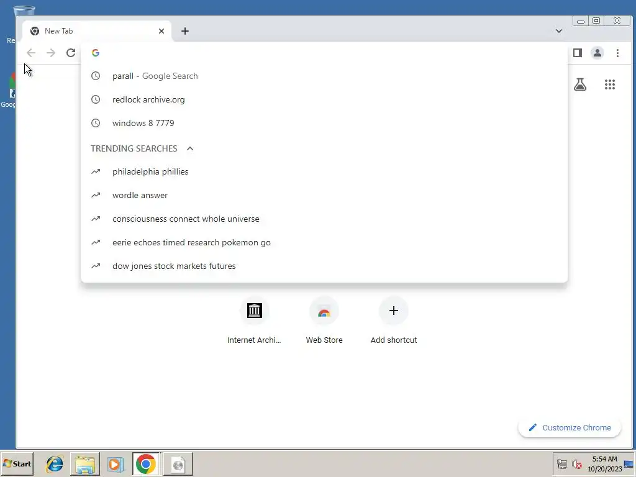The image size is (636, 477).
Task: Close the New Tab tab
Action: coord(161,31)
